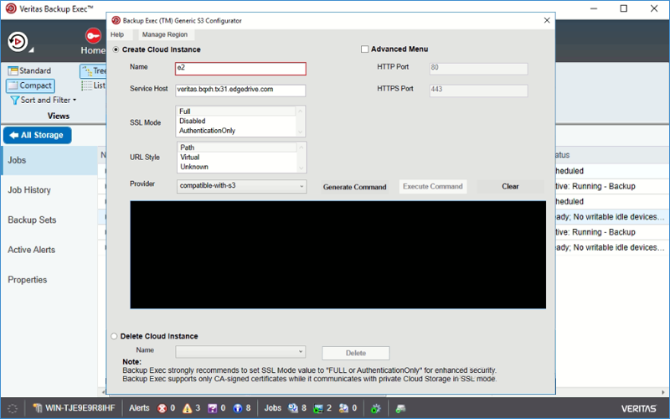
Task: Click the Service Host input field
Action: coord(240,91)
